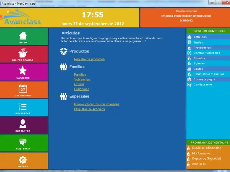Screen dimensions: 230x172
Task: Click the date text lunes 24 de septiembre
Action: (x=93, y=24)
